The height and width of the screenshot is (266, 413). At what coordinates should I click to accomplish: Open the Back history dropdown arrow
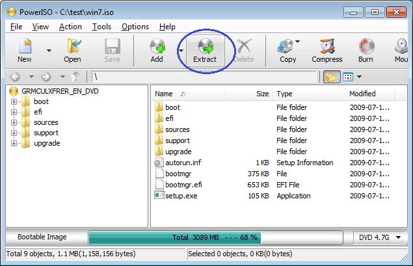click(31, 77)
